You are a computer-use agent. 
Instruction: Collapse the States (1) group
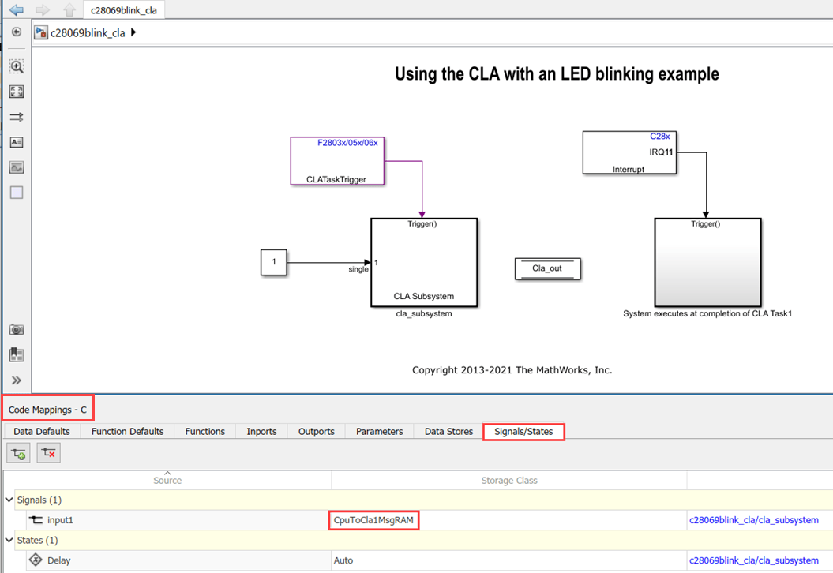point(9,540)
